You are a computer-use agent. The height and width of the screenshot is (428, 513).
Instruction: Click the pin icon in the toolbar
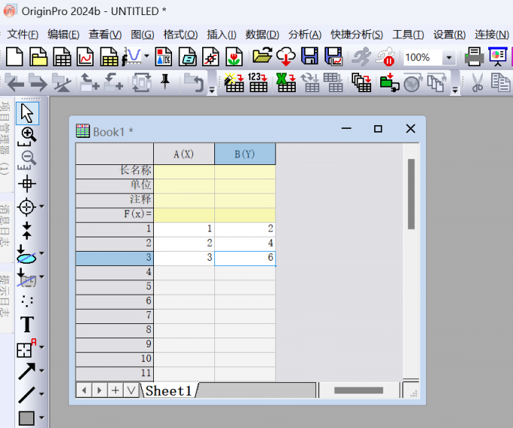point(165,81)
